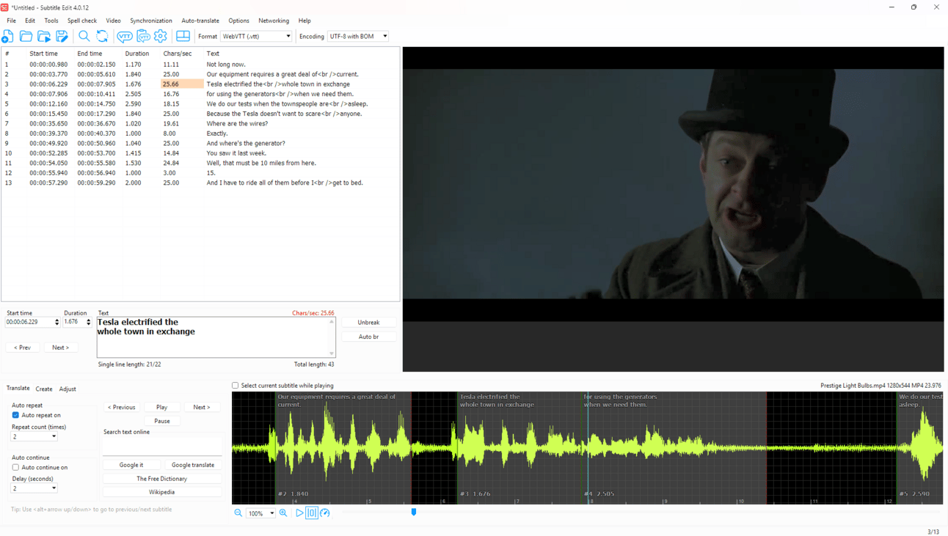Viewport: 948px width, 536px height.
Task: Click the Pause button
Action: 162,421
